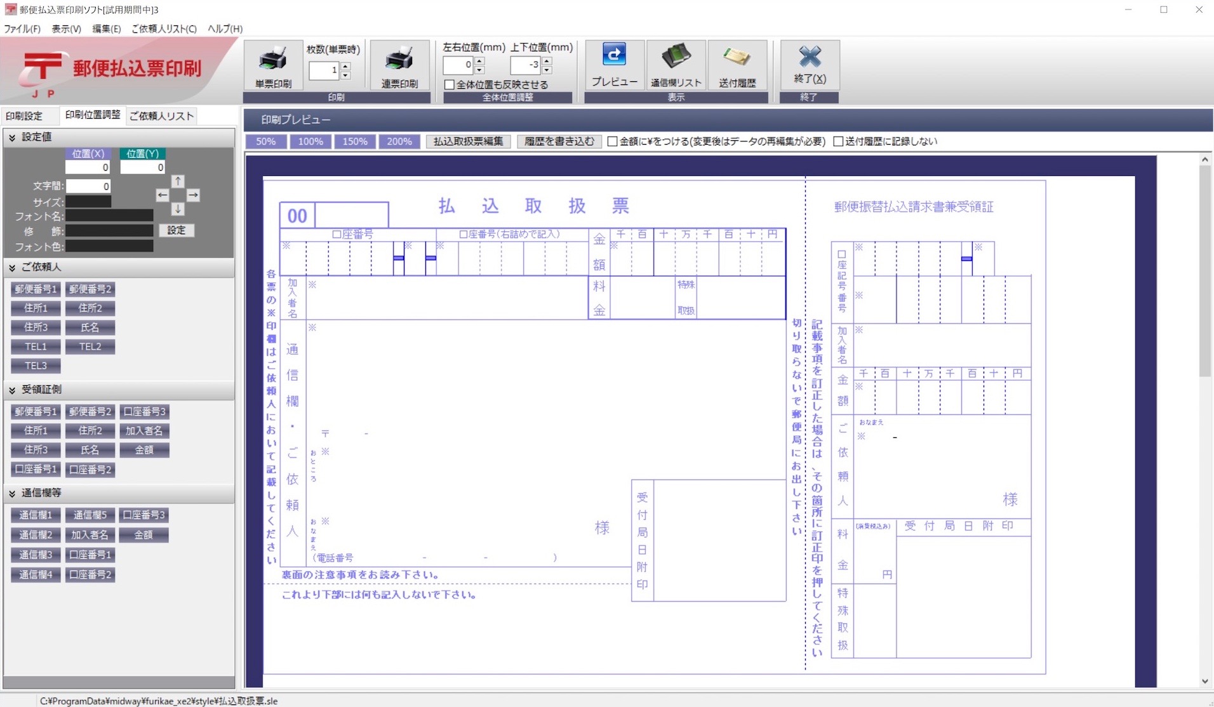This screenshot has height=707, width=1214.
Task: Collapse the 設定値 section
Action: click(x=12, y=137)
